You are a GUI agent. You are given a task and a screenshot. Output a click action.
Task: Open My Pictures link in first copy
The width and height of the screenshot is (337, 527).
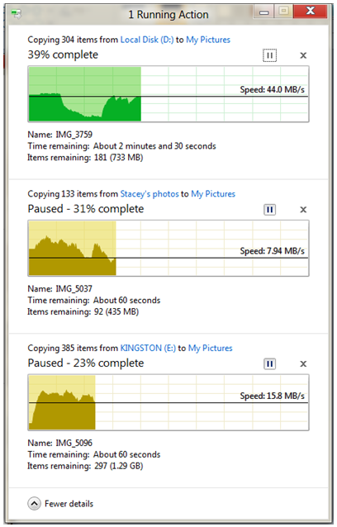[x=208, y=40]
